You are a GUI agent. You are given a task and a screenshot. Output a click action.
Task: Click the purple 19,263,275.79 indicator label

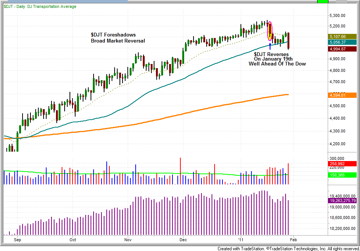click(341, 201)
